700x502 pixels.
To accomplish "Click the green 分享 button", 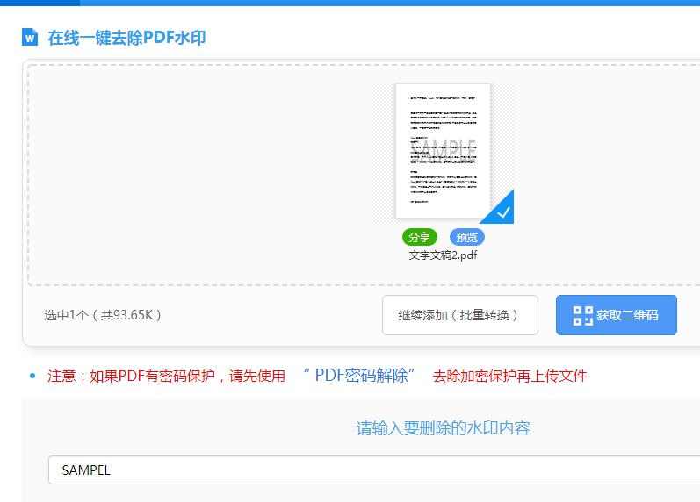I will point(419,237).
